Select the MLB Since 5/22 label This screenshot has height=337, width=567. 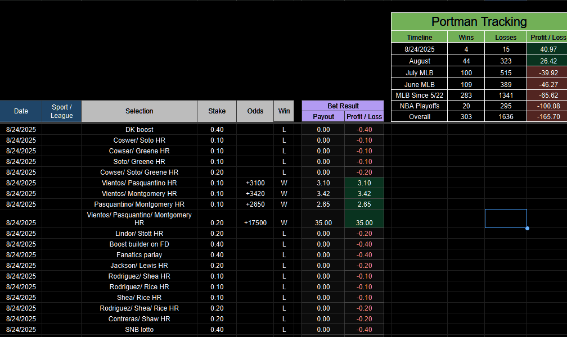point(420,95)
